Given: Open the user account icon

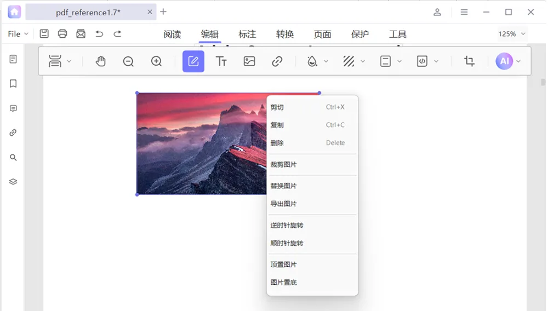Looking at the screenshot, I should pyautogui.click(x=437, y=12).
